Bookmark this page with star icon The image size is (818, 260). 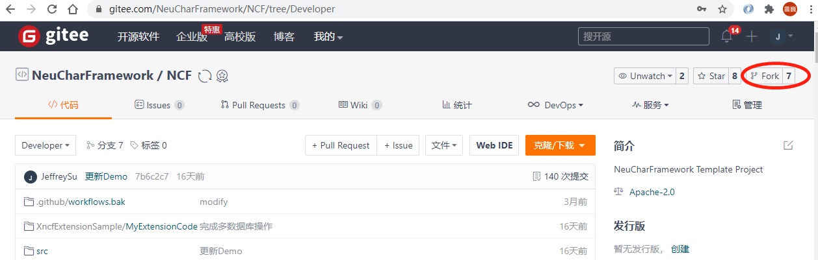tap(722, 10)
